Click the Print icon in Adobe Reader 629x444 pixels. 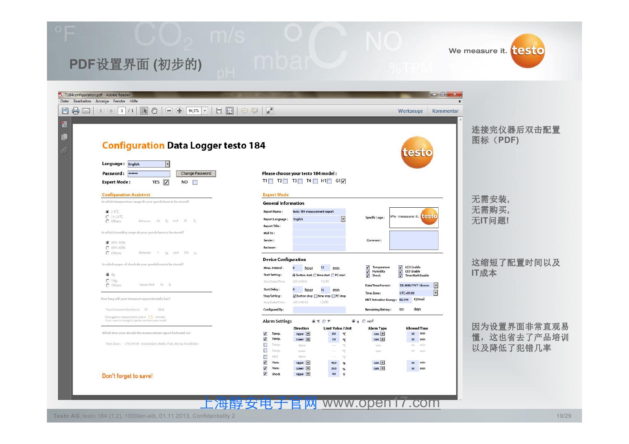[75, 111]
